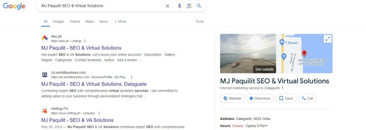This screenshot has width=366, height=130.
Task: Click the Directions button
Action: [x=259, y=98]
